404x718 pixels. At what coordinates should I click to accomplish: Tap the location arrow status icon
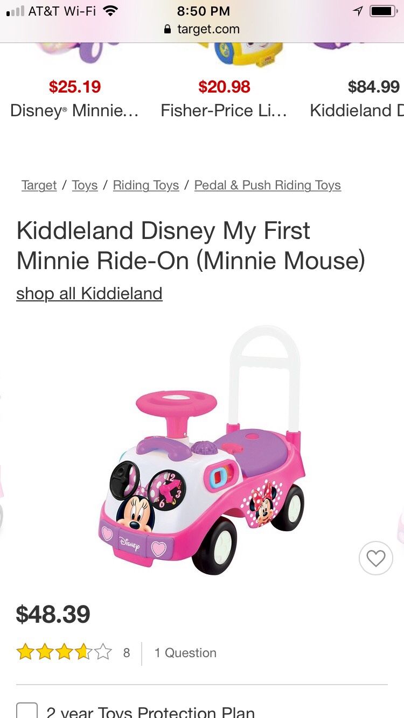tap(358, 11)
